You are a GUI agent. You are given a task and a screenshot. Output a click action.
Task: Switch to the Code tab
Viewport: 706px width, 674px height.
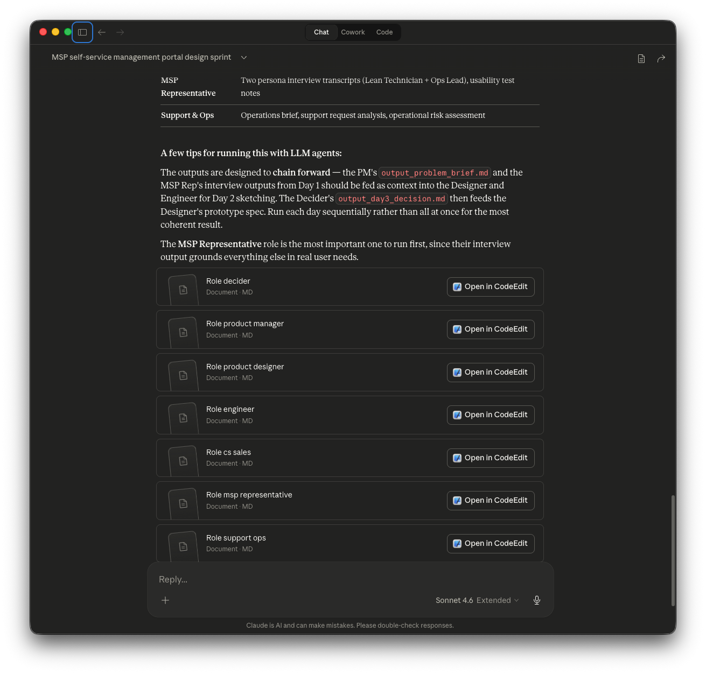(x=384, y=32)
